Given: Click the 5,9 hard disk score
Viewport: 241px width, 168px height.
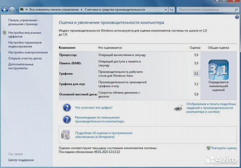Looking at the screenshot, I should 196,95.
